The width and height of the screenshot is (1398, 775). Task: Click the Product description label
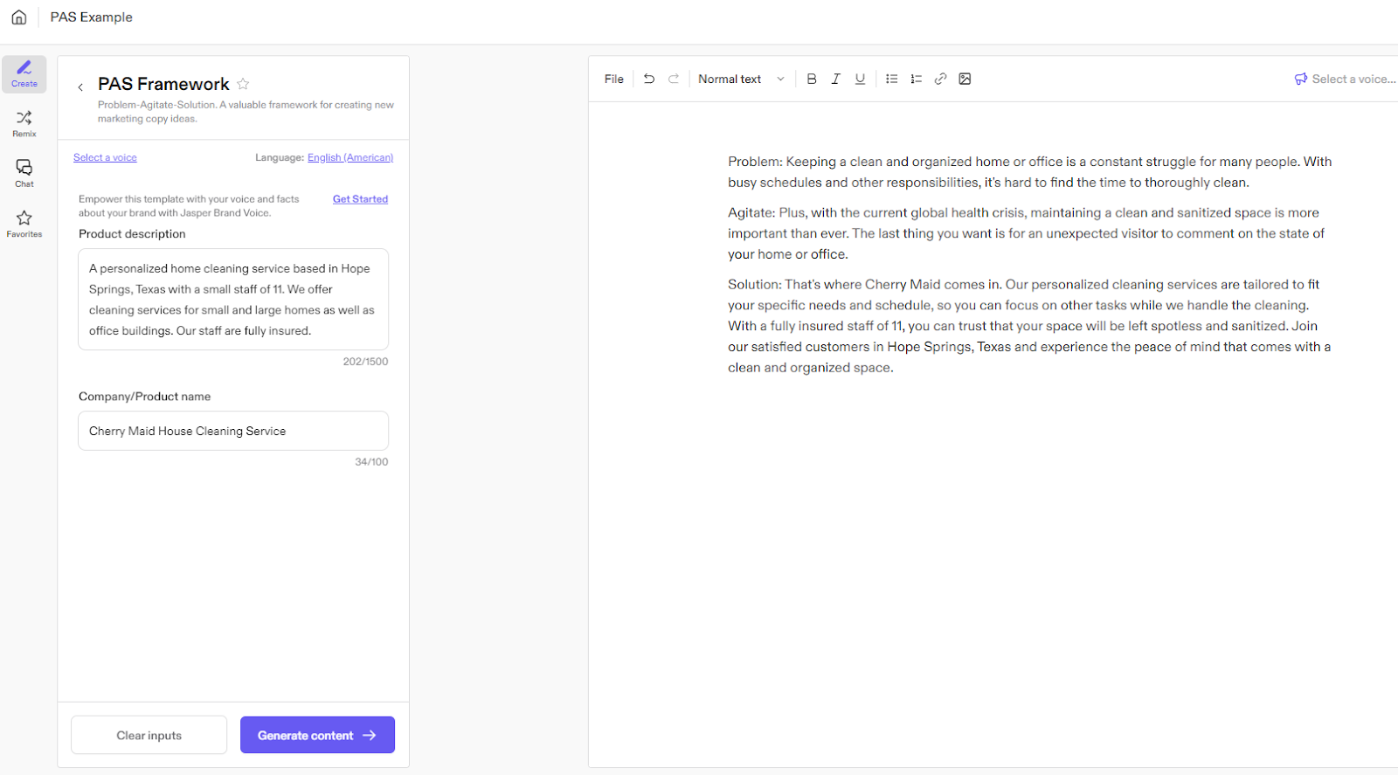coord(132,234)
